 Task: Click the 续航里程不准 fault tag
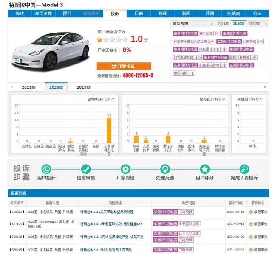coord(200,50)
